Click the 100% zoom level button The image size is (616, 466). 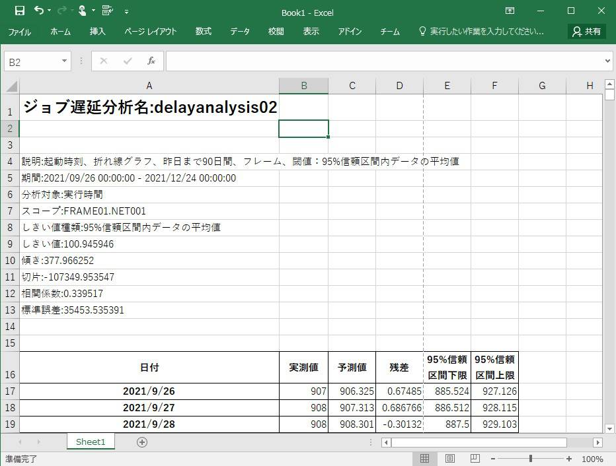(592, 459)
